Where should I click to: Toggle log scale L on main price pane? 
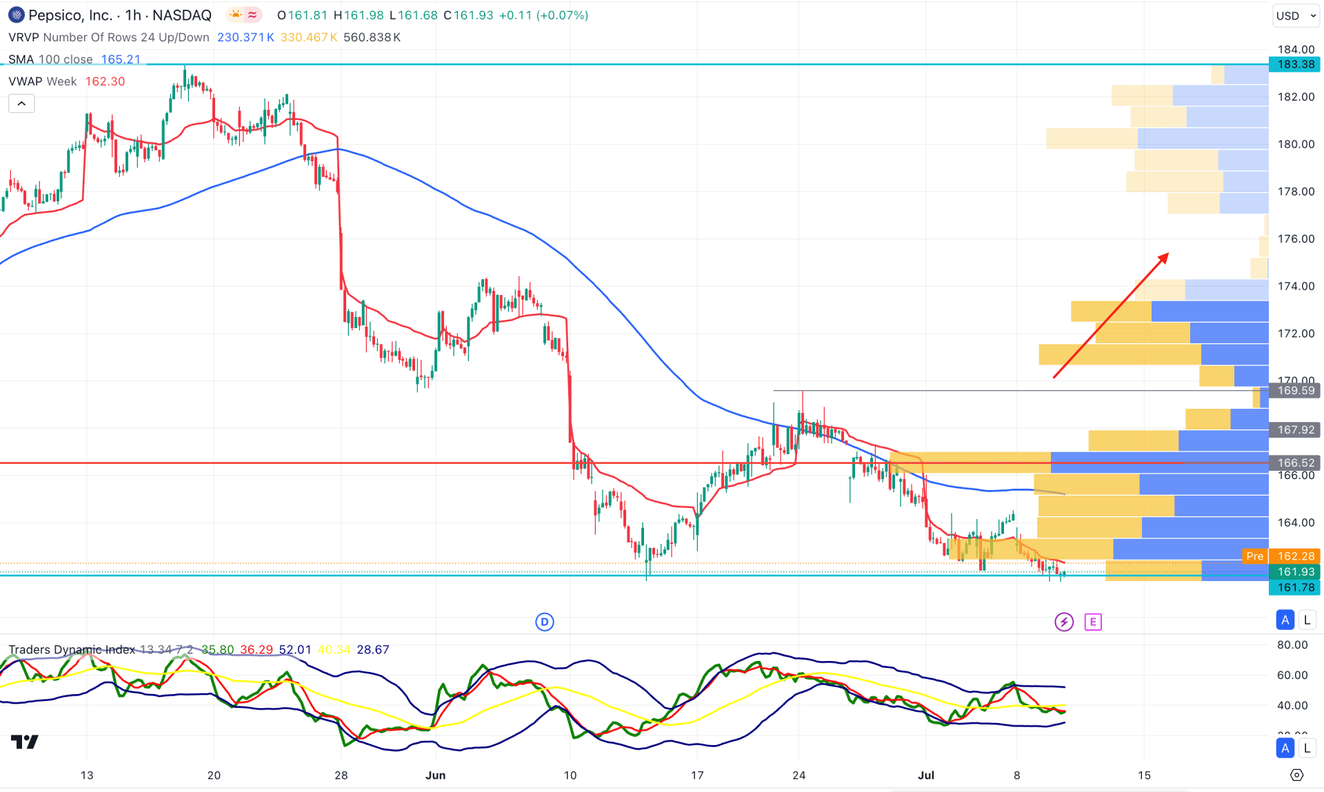pyautogui.click(x=1307, y=620)
